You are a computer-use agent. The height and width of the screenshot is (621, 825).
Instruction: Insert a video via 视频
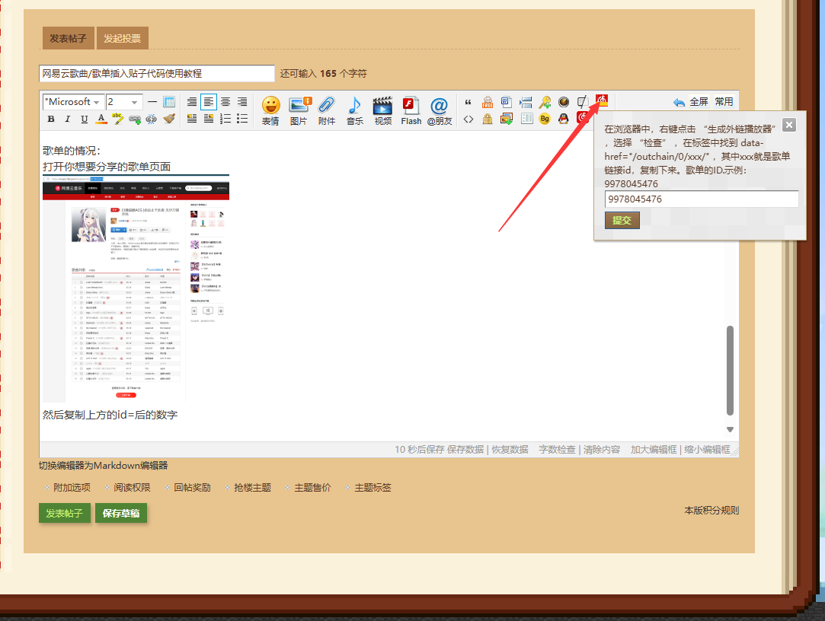(x=383, y=110)
